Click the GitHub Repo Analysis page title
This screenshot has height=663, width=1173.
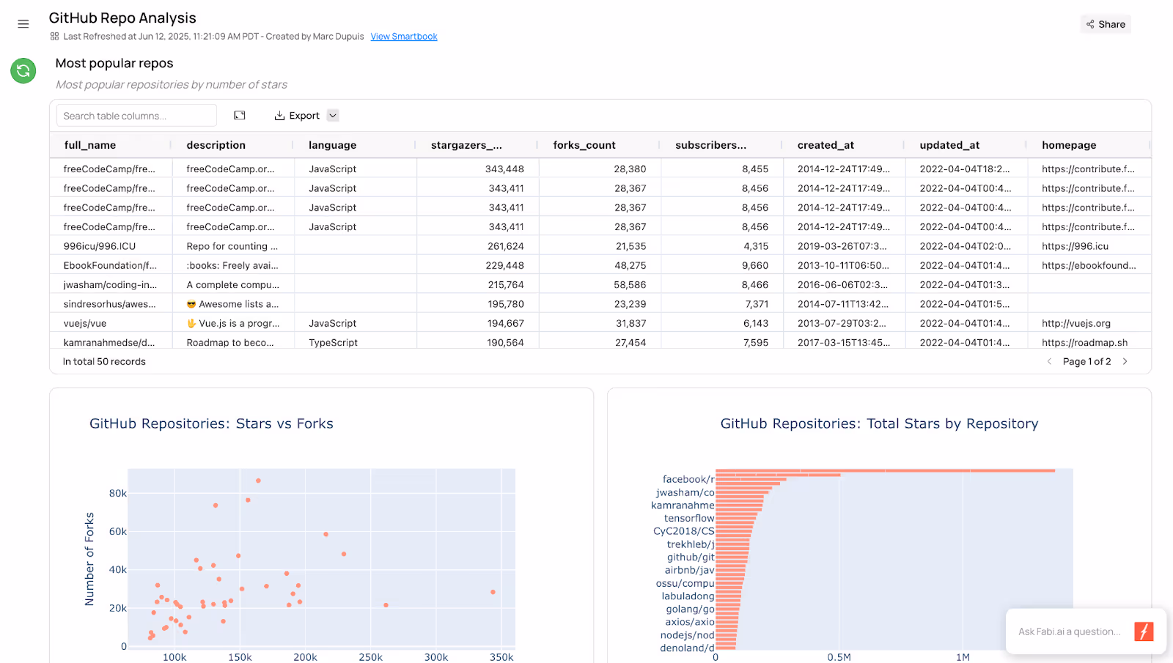[x=122, y=18]
